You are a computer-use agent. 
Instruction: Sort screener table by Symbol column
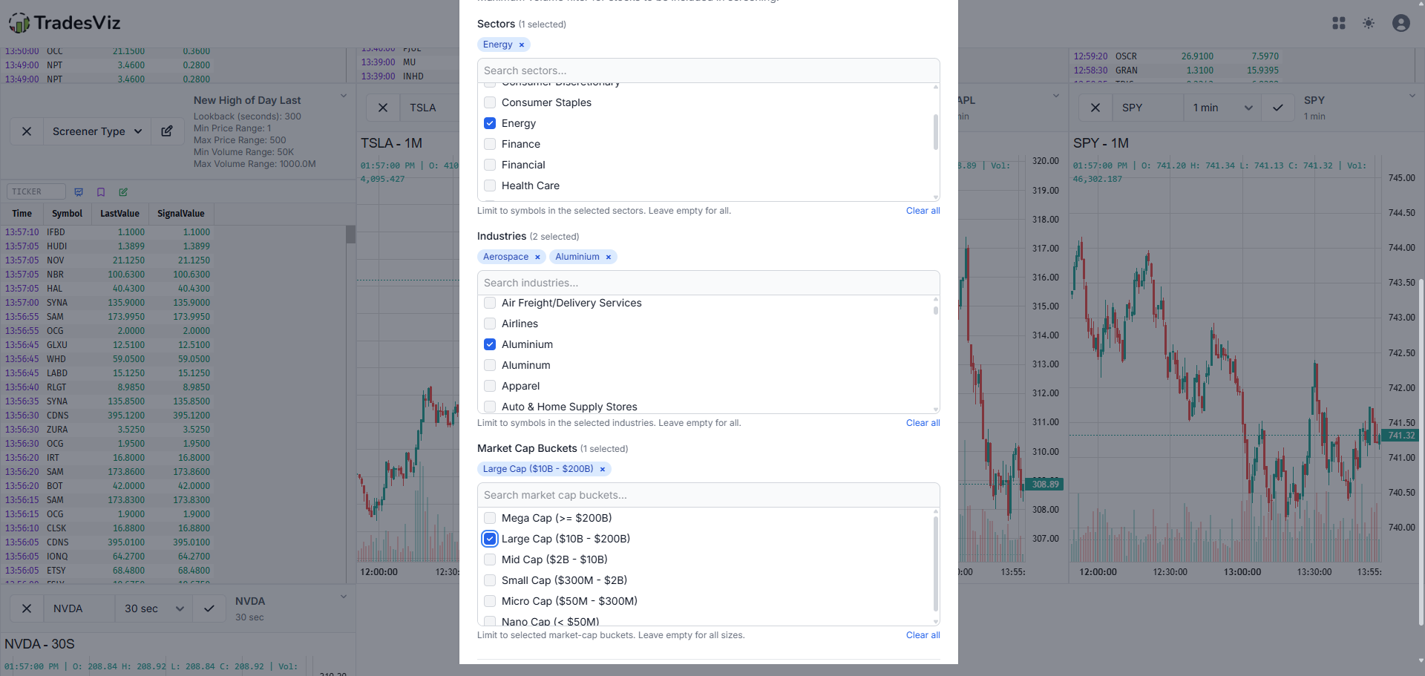click(x=67, y=214)
